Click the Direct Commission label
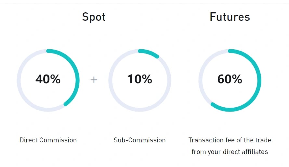The height and width of the screenshot is (167, 289). tap(48, 140)
